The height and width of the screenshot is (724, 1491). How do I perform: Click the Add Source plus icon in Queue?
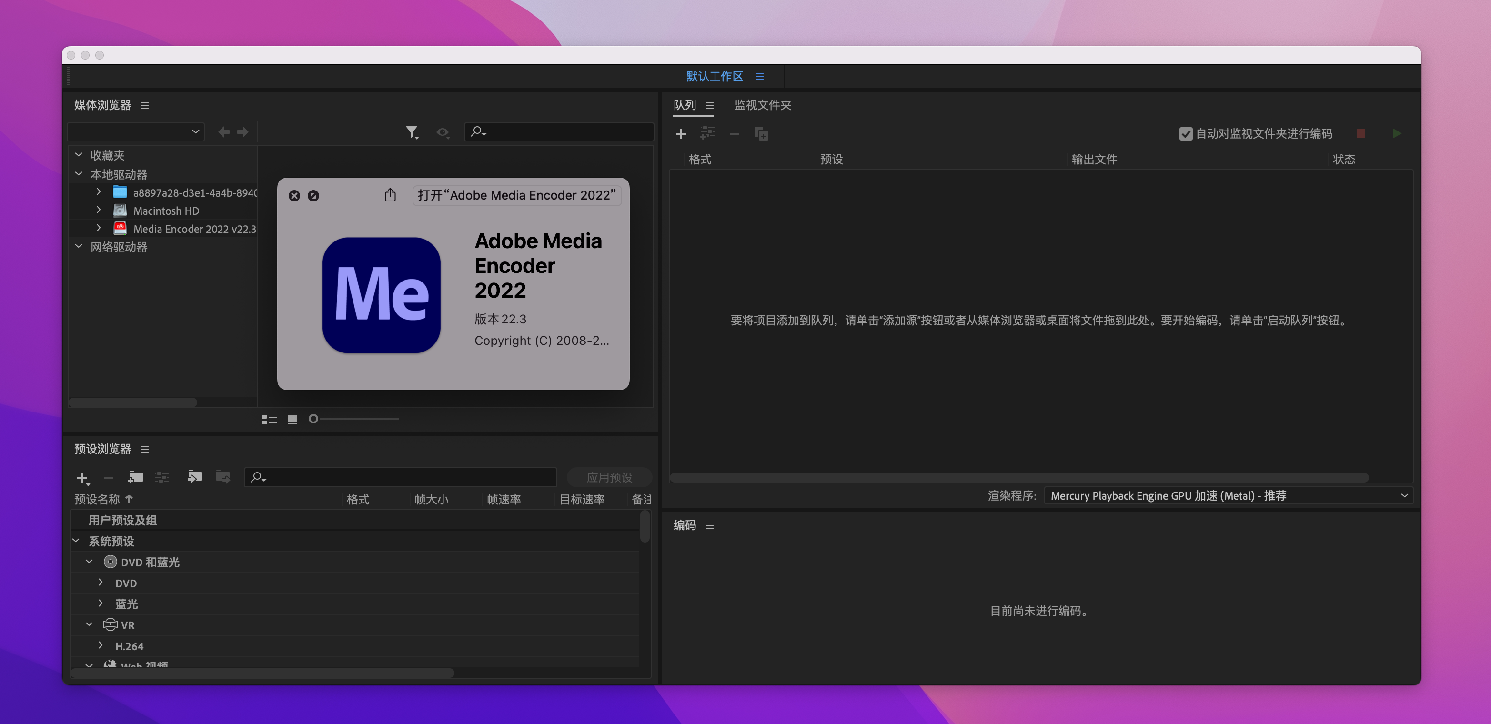coord(681,134)
